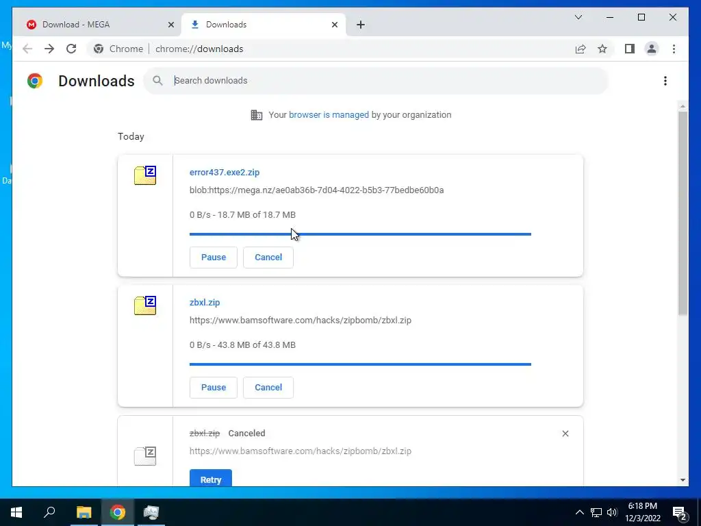Open Chrome's three-dot browser menu
Screen dimensions: 701x526
(x=674, y=49)
